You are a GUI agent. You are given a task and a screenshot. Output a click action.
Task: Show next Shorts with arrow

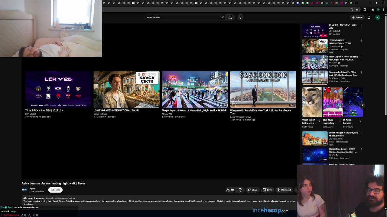click(362, 105)
